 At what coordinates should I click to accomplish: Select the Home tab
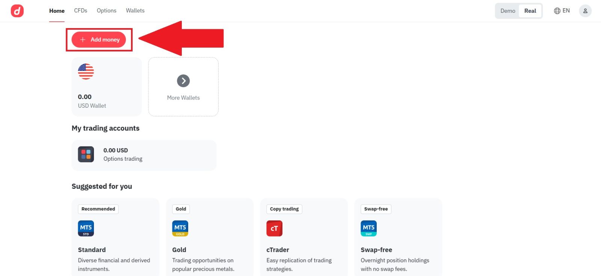[57, 11]
